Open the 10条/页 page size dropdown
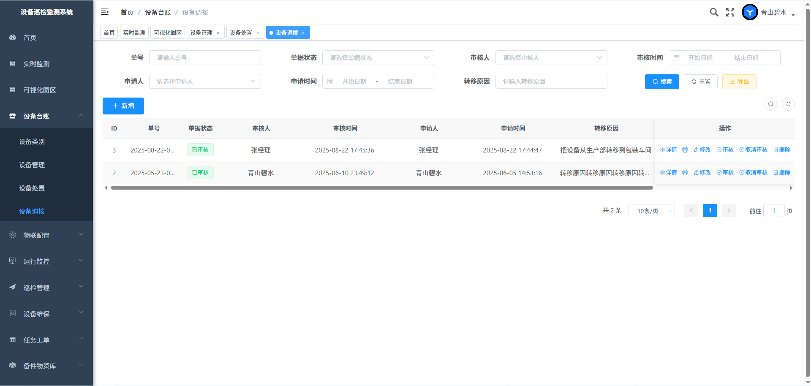811x386 pixels. [651, 211]
